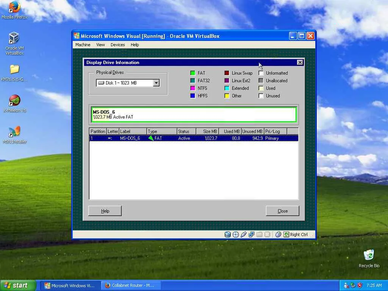The width and height of the screenshot is (388, 291).
Task: Open the View menu
Action: coord(100,45)
